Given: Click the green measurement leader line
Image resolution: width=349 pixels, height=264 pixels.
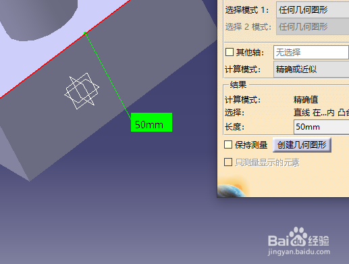Looking at the screenshot, I should tap(108, 76).
